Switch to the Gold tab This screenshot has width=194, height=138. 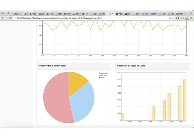24,14
